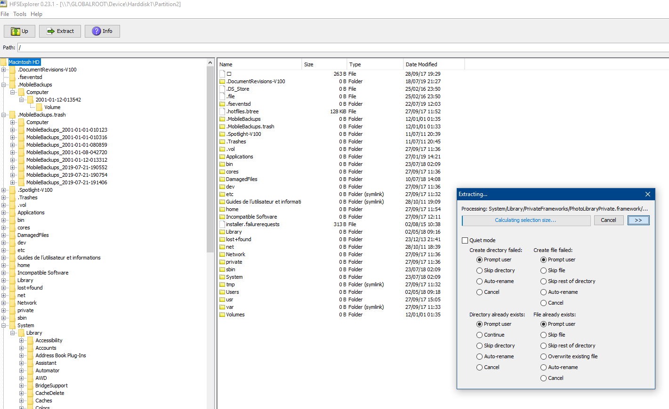Click the Applications folder icon in the file list
Viewport: 669px width, 409px height.
[x=222, y=157]
